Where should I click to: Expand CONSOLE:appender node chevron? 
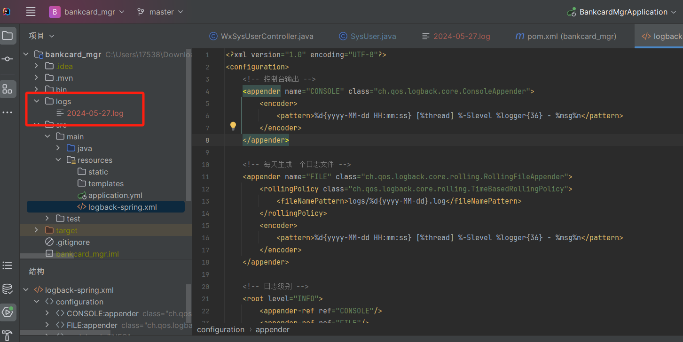pyautogui.click(x=47, y=313)
